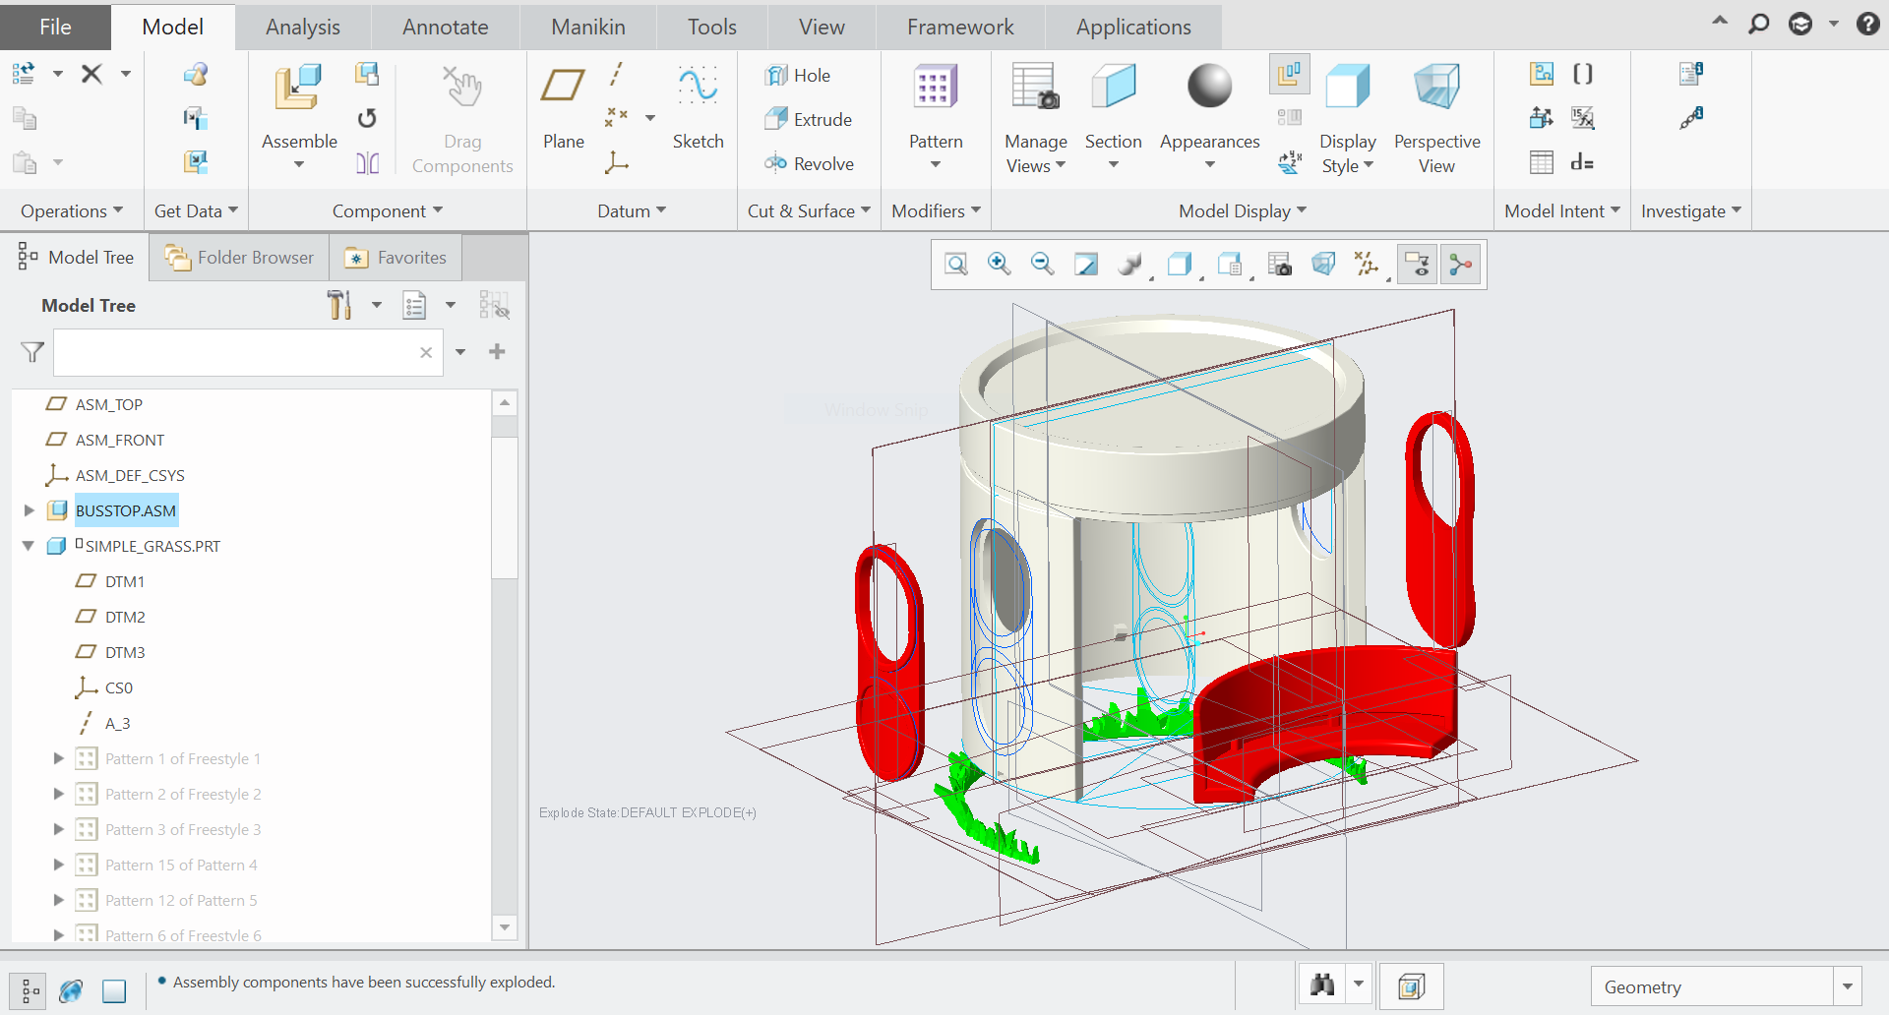Expand the BUSSTOP.ASM tree node
The width and height of the screenshot is (1889, 1015).
tap(30, 510)
